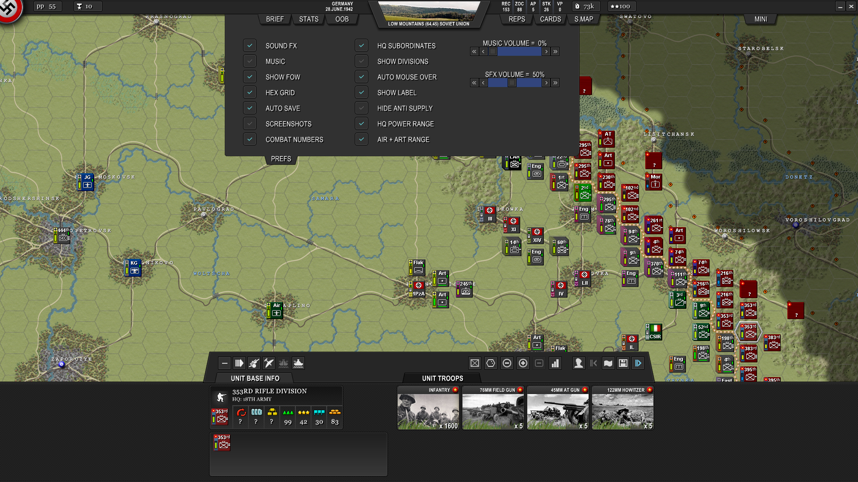This screenshot has width=858, height=482.
Task: Open the S.MAP strategic map tab
Action: pyautogui.click(x=584, y=19)
